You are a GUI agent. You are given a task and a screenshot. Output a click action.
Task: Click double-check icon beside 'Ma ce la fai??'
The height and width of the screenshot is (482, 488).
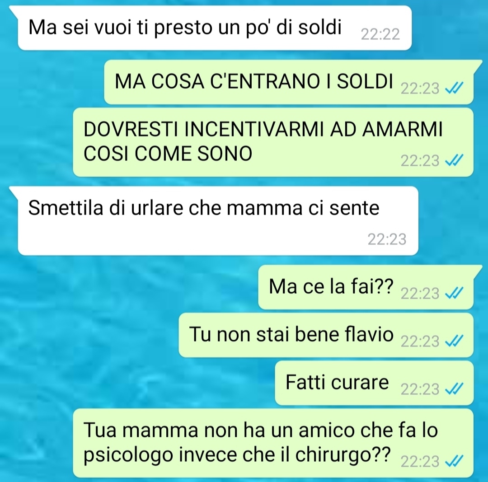[454, 293]
